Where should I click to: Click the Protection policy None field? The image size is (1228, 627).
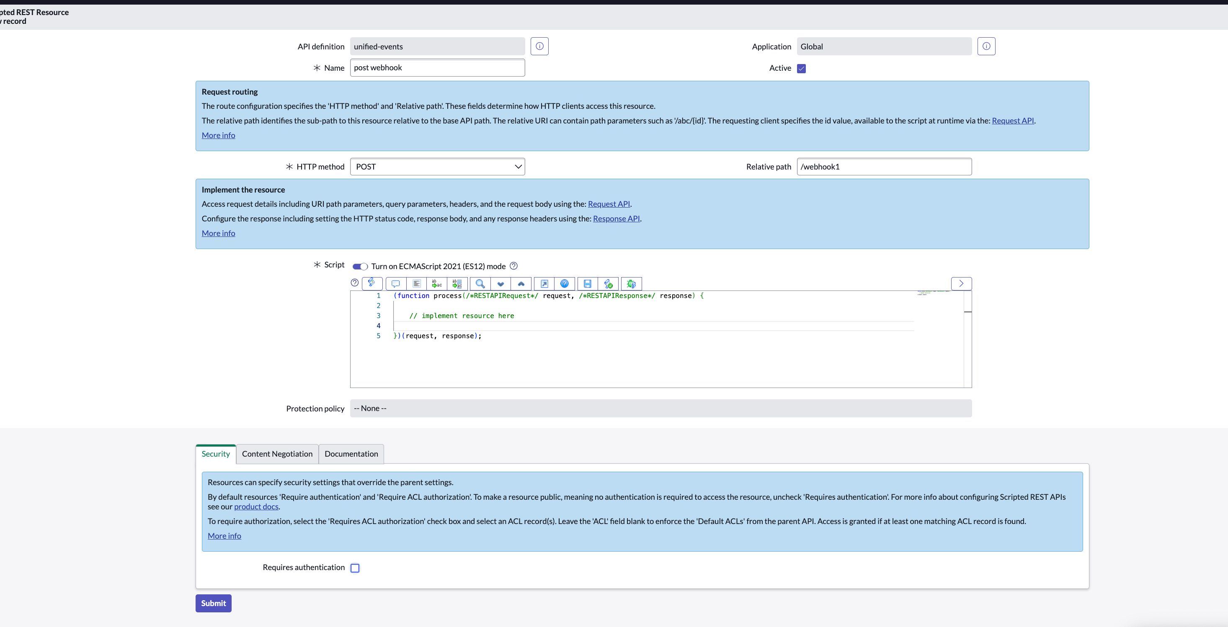661,409
